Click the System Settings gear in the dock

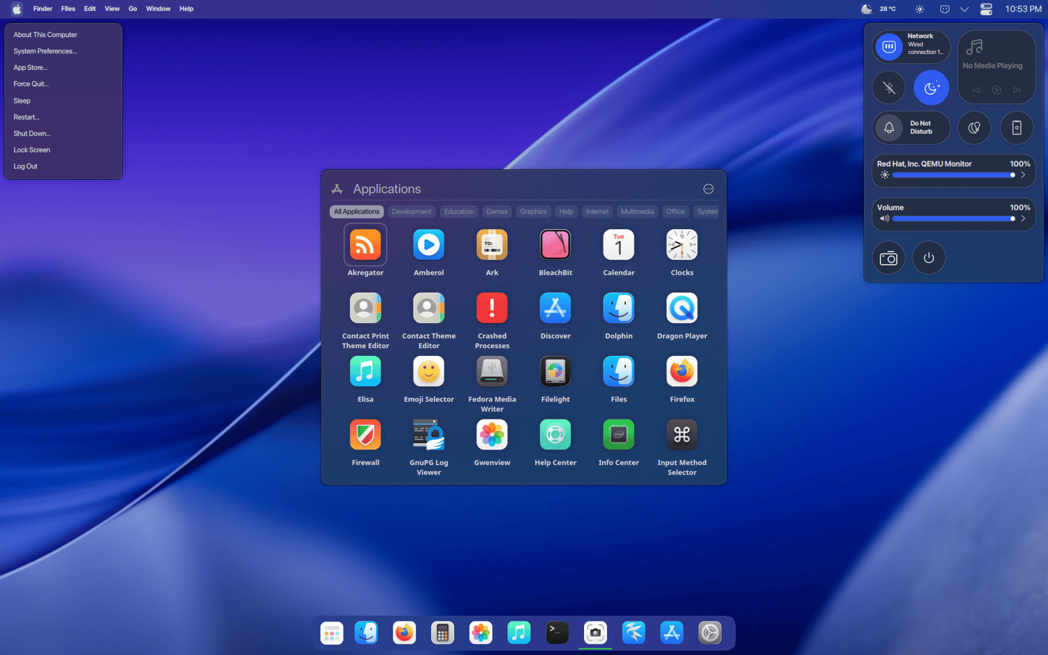pos(710,633)
